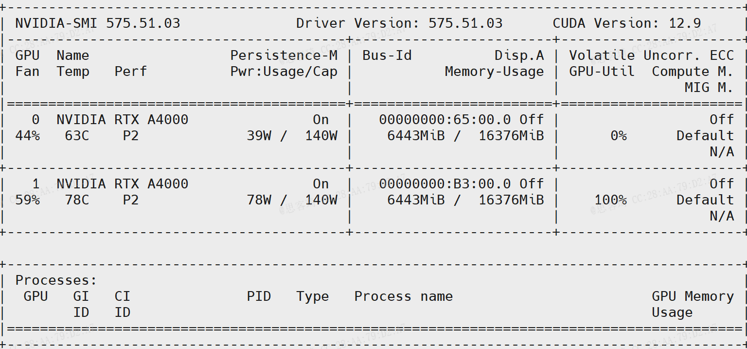Click the "Type" column header

[313, 296]
